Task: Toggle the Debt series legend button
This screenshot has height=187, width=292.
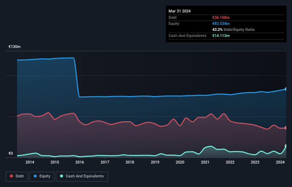Action: (17, 176)
